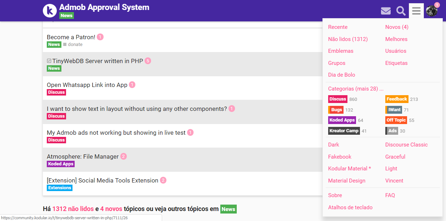Click Admob Approval System title

(x=104, y=7)
